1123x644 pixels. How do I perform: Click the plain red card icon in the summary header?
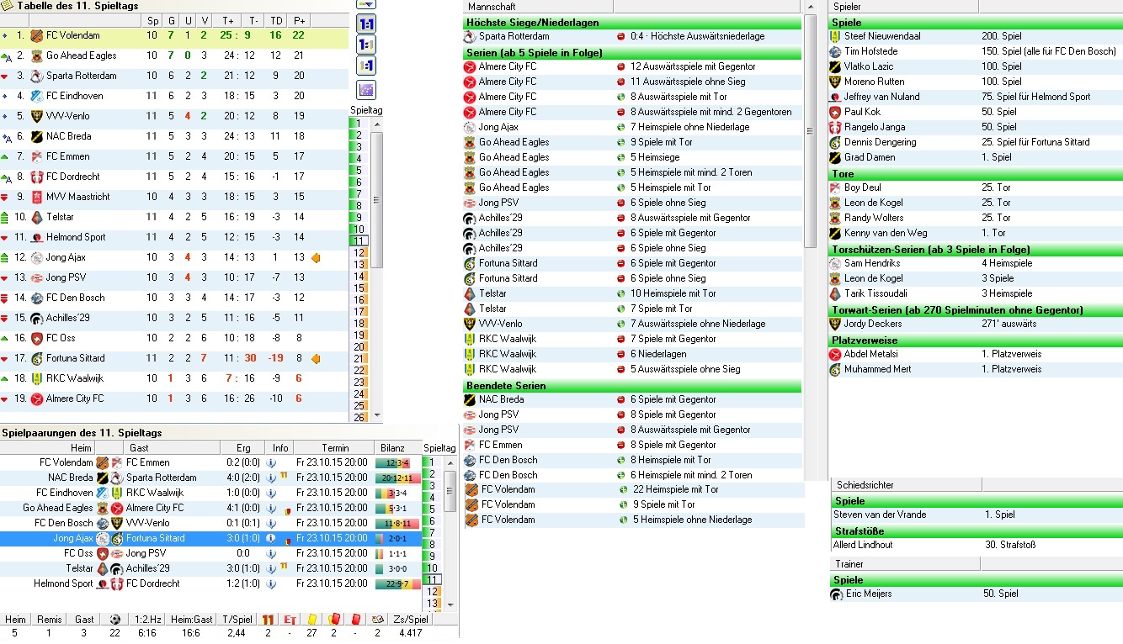(x=355, y=620)
